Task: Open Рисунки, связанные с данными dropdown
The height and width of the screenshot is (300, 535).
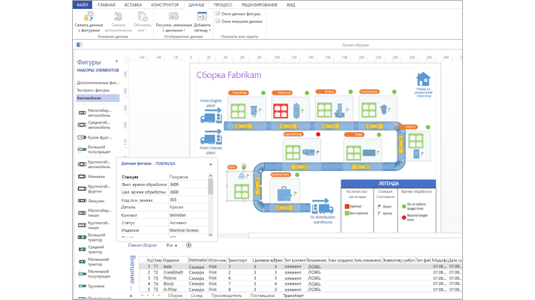Action: tap(173, 22)
